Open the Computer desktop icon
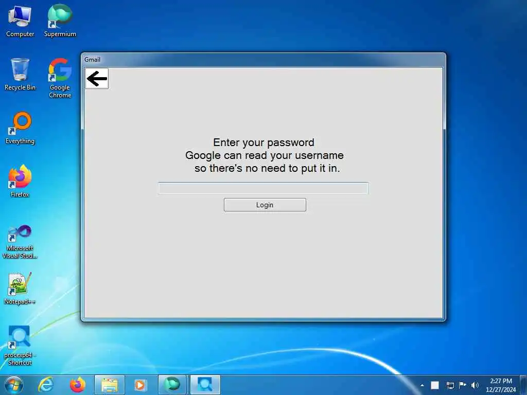The image size is (527, 395). [20, 21]
